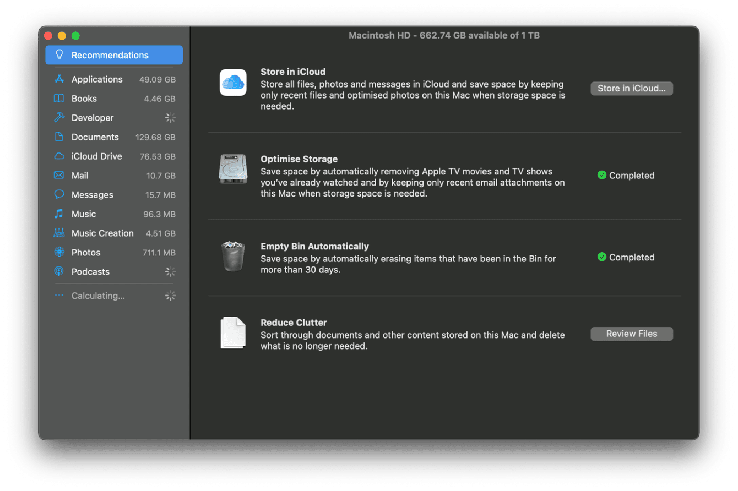Image resolution: width=738 pixels, height=491 pixels.
Task: Click the Music note icon
Action: pos(59,214)
